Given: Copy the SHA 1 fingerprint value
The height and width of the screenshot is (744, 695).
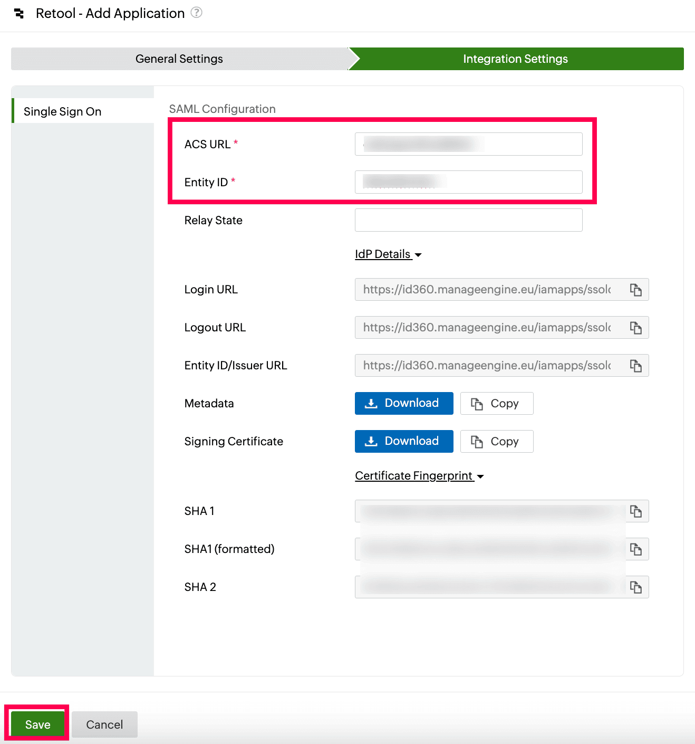Looking at the screenshot, I should (636, 511).
